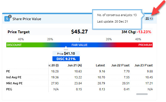Click the horizontal scrollbar under the table
This screenshot has height=102, width=166.
tap(142, 94)
